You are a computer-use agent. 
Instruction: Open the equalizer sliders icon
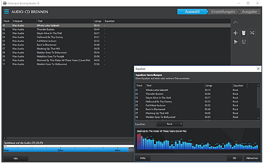pyautogui.click(x=244, y=42)
